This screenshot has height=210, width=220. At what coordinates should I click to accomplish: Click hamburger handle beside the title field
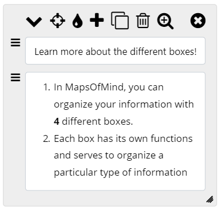point(15,42)
